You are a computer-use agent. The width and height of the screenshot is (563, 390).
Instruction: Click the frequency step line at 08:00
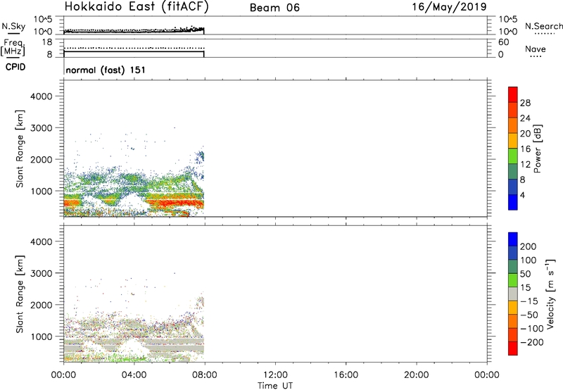[204, 54]
